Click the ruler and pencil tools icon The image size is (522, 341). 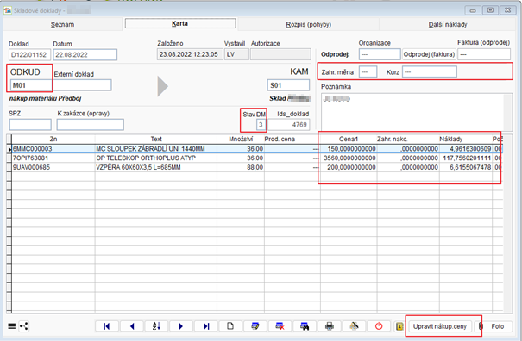point(355,326)
